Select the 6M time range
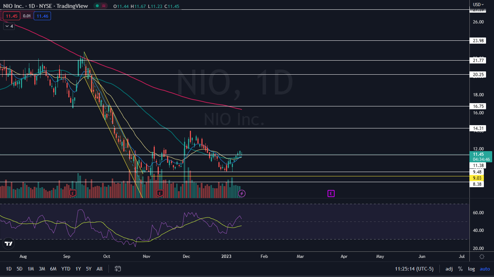 click(53, 269)
